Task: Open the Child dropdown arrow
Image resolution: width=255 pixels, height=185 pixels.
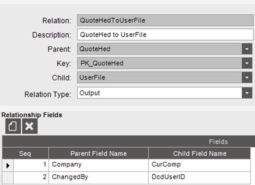Action: click(x=247, y=78)
